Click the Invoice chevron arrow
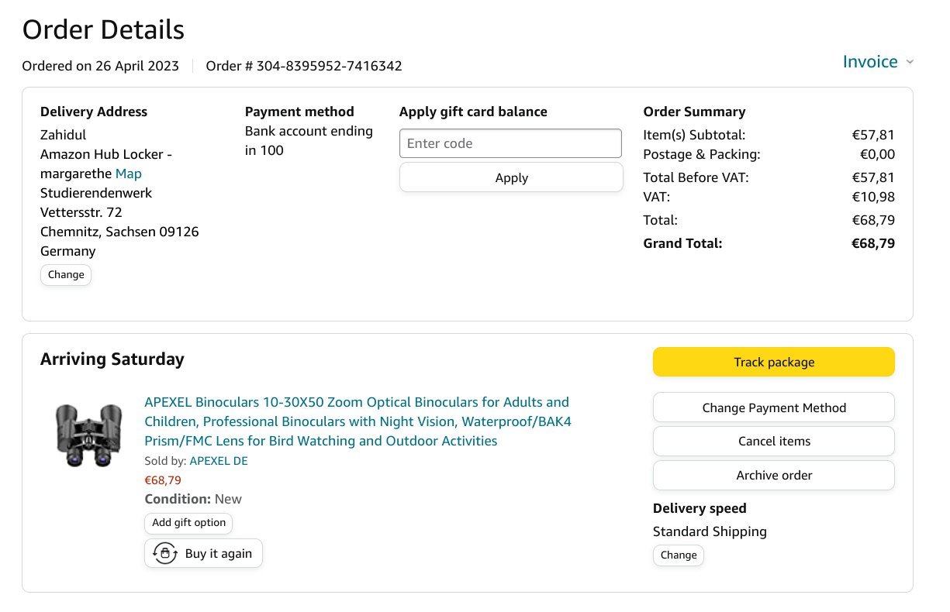The width and height of the screenshot is (950, 612). 910,62
